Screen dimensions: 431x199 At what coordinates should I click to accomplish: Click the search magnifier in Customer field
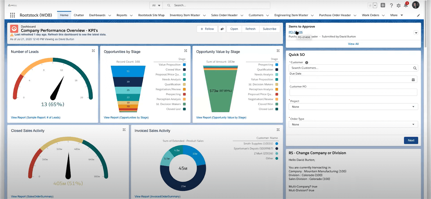(x=415, y=68)
